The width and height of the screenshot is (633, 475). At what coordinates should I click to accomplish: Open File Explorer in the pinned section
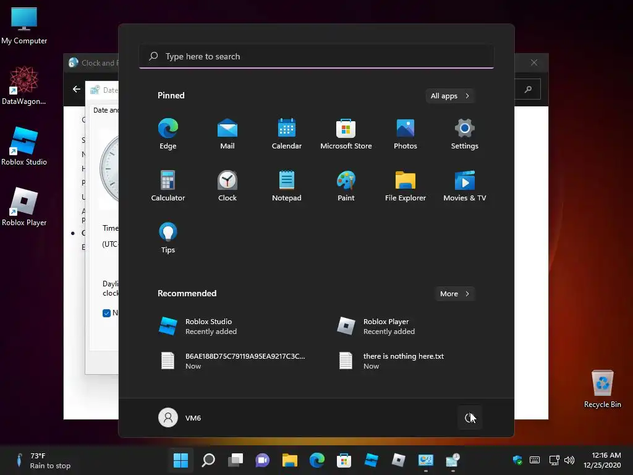pyautogui.click(x=406, y=186)
